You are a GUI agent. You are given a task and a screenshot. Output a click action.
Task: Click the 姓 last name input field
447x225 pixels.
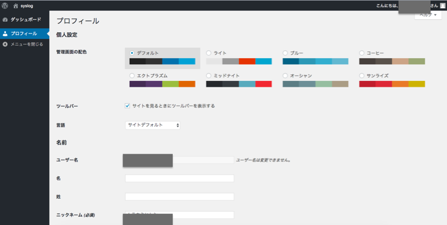[180, 196]
